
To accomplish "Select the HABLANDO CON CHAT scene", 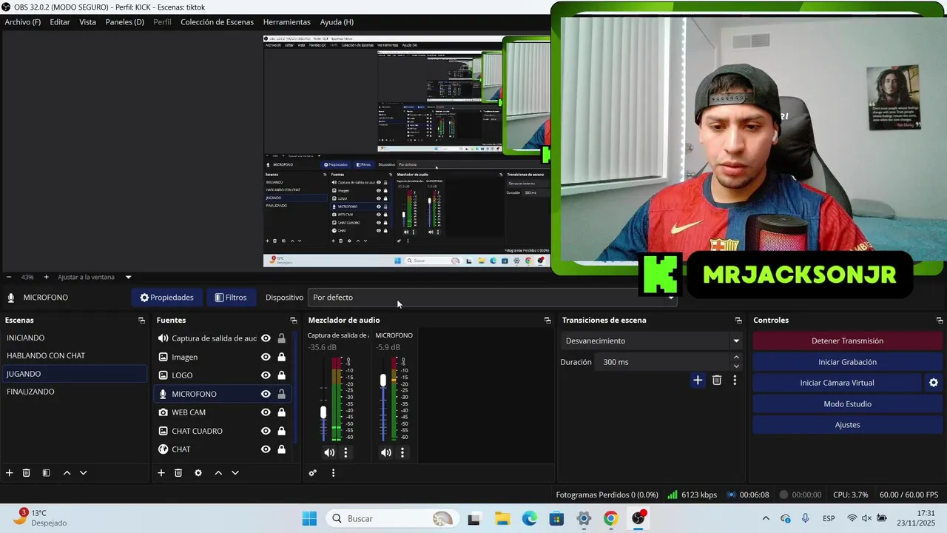I will pyautogui.click(x=74, y=355).
